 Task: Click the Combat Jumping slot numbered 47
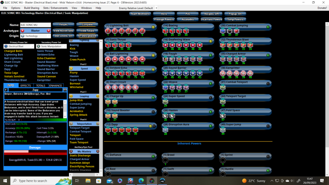pos(237,31)
